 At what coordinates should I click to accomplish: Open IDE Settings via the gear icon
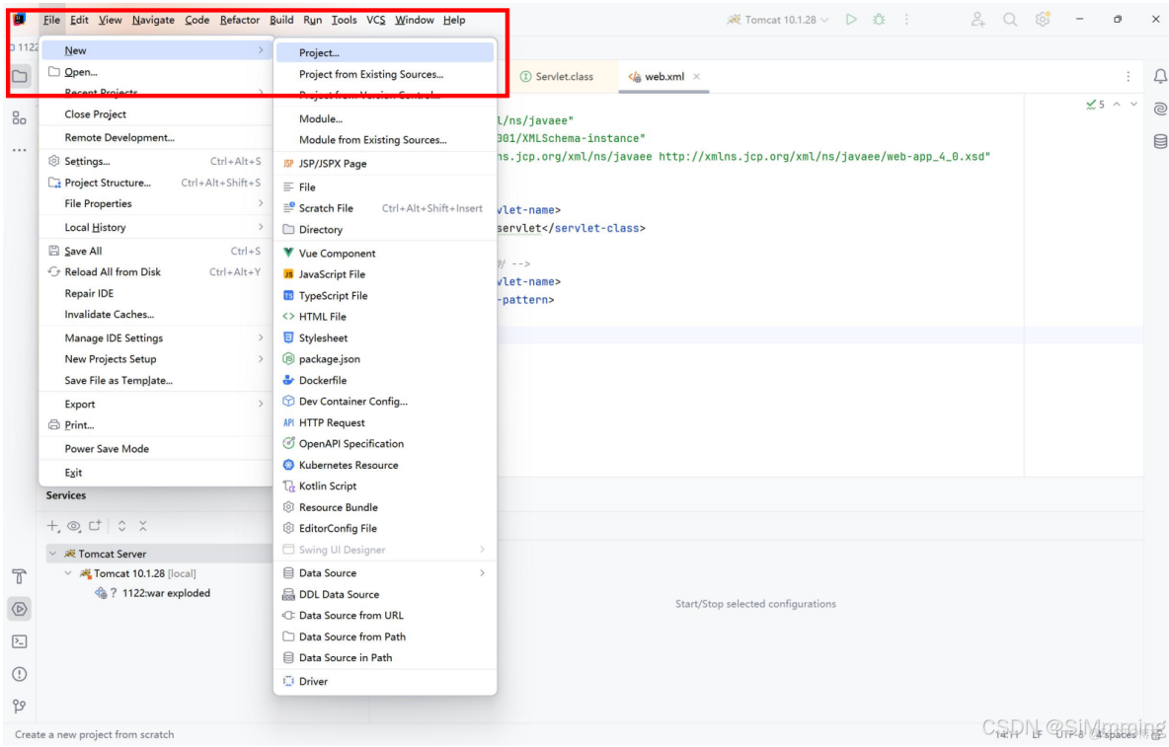1043,20
